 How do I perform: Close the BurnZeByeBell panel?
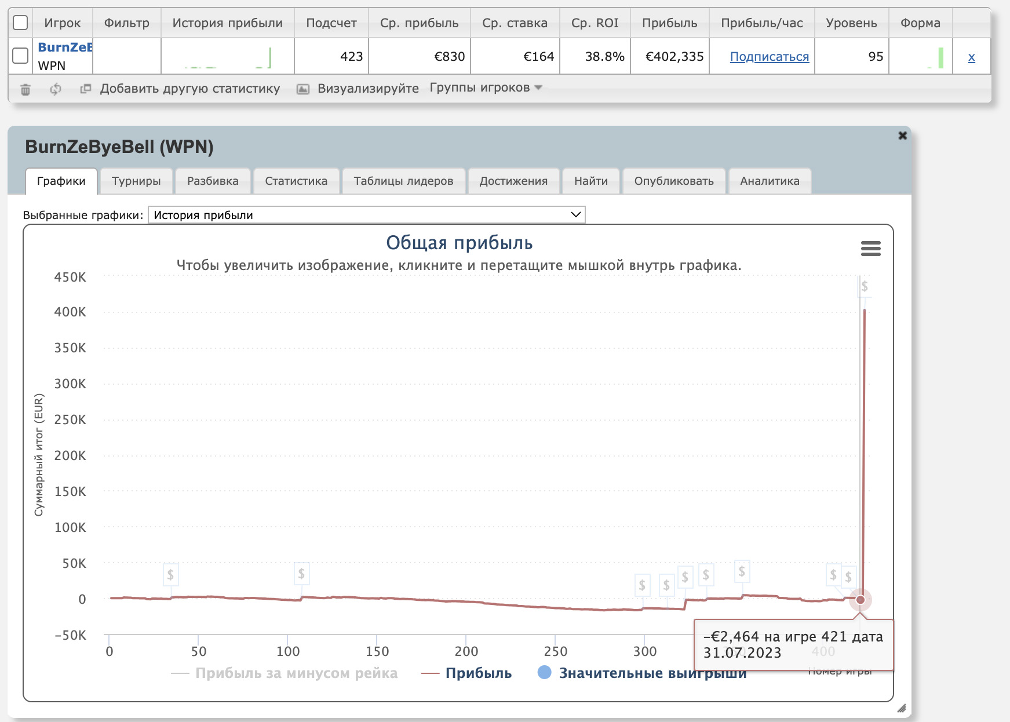tap(902, 136)
